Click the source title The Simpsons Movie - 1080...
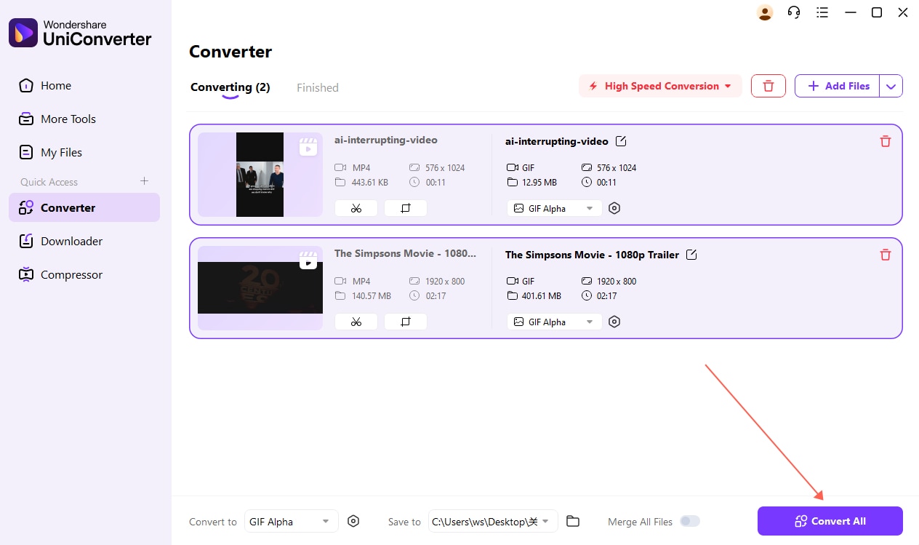Image resolution: width=919 pixels, height=545 pixels. click(406, 253)
